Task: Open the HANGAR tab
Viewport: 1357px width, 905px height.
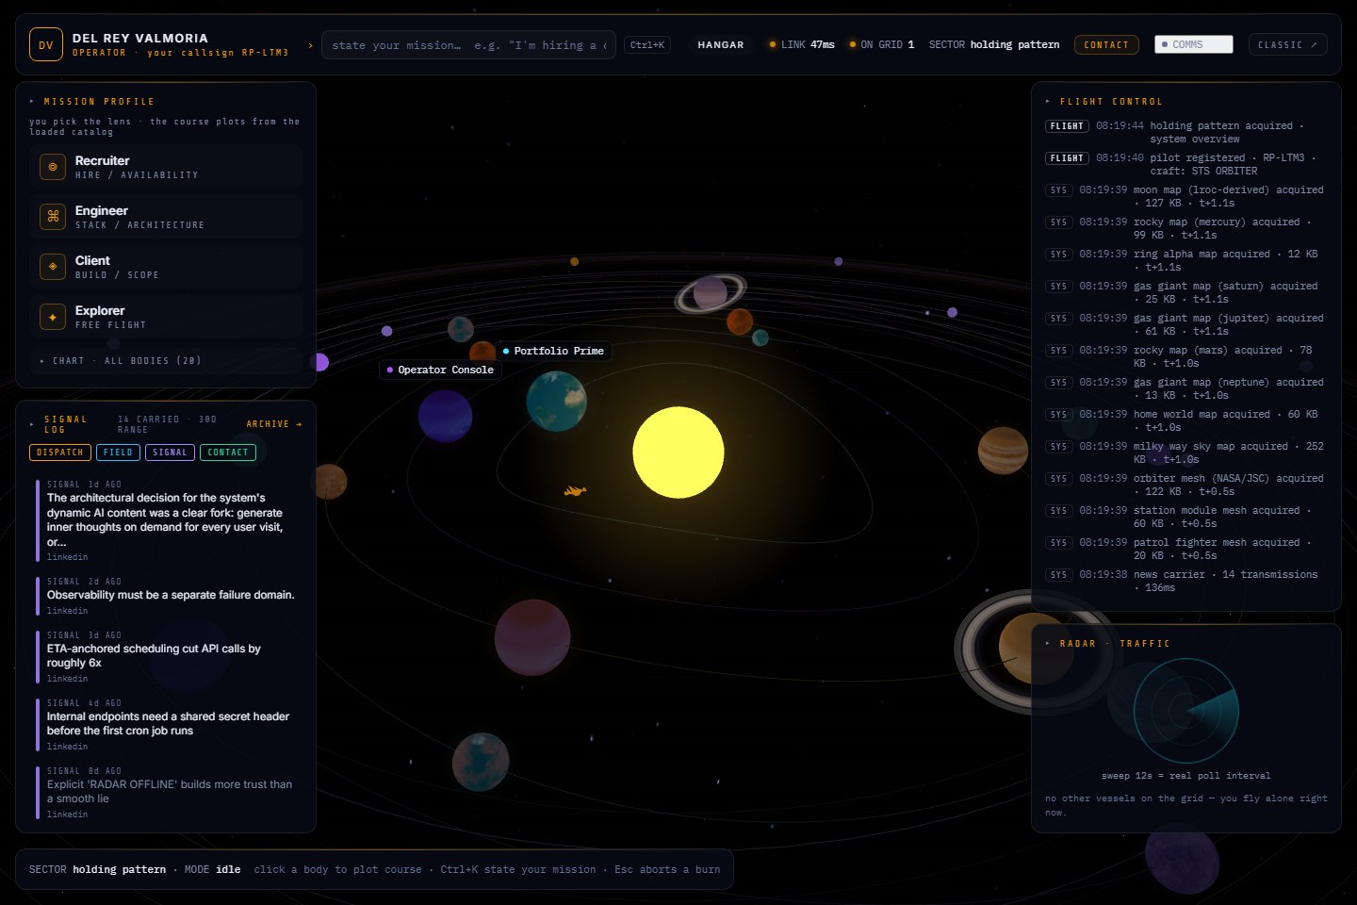Action: 721,44
